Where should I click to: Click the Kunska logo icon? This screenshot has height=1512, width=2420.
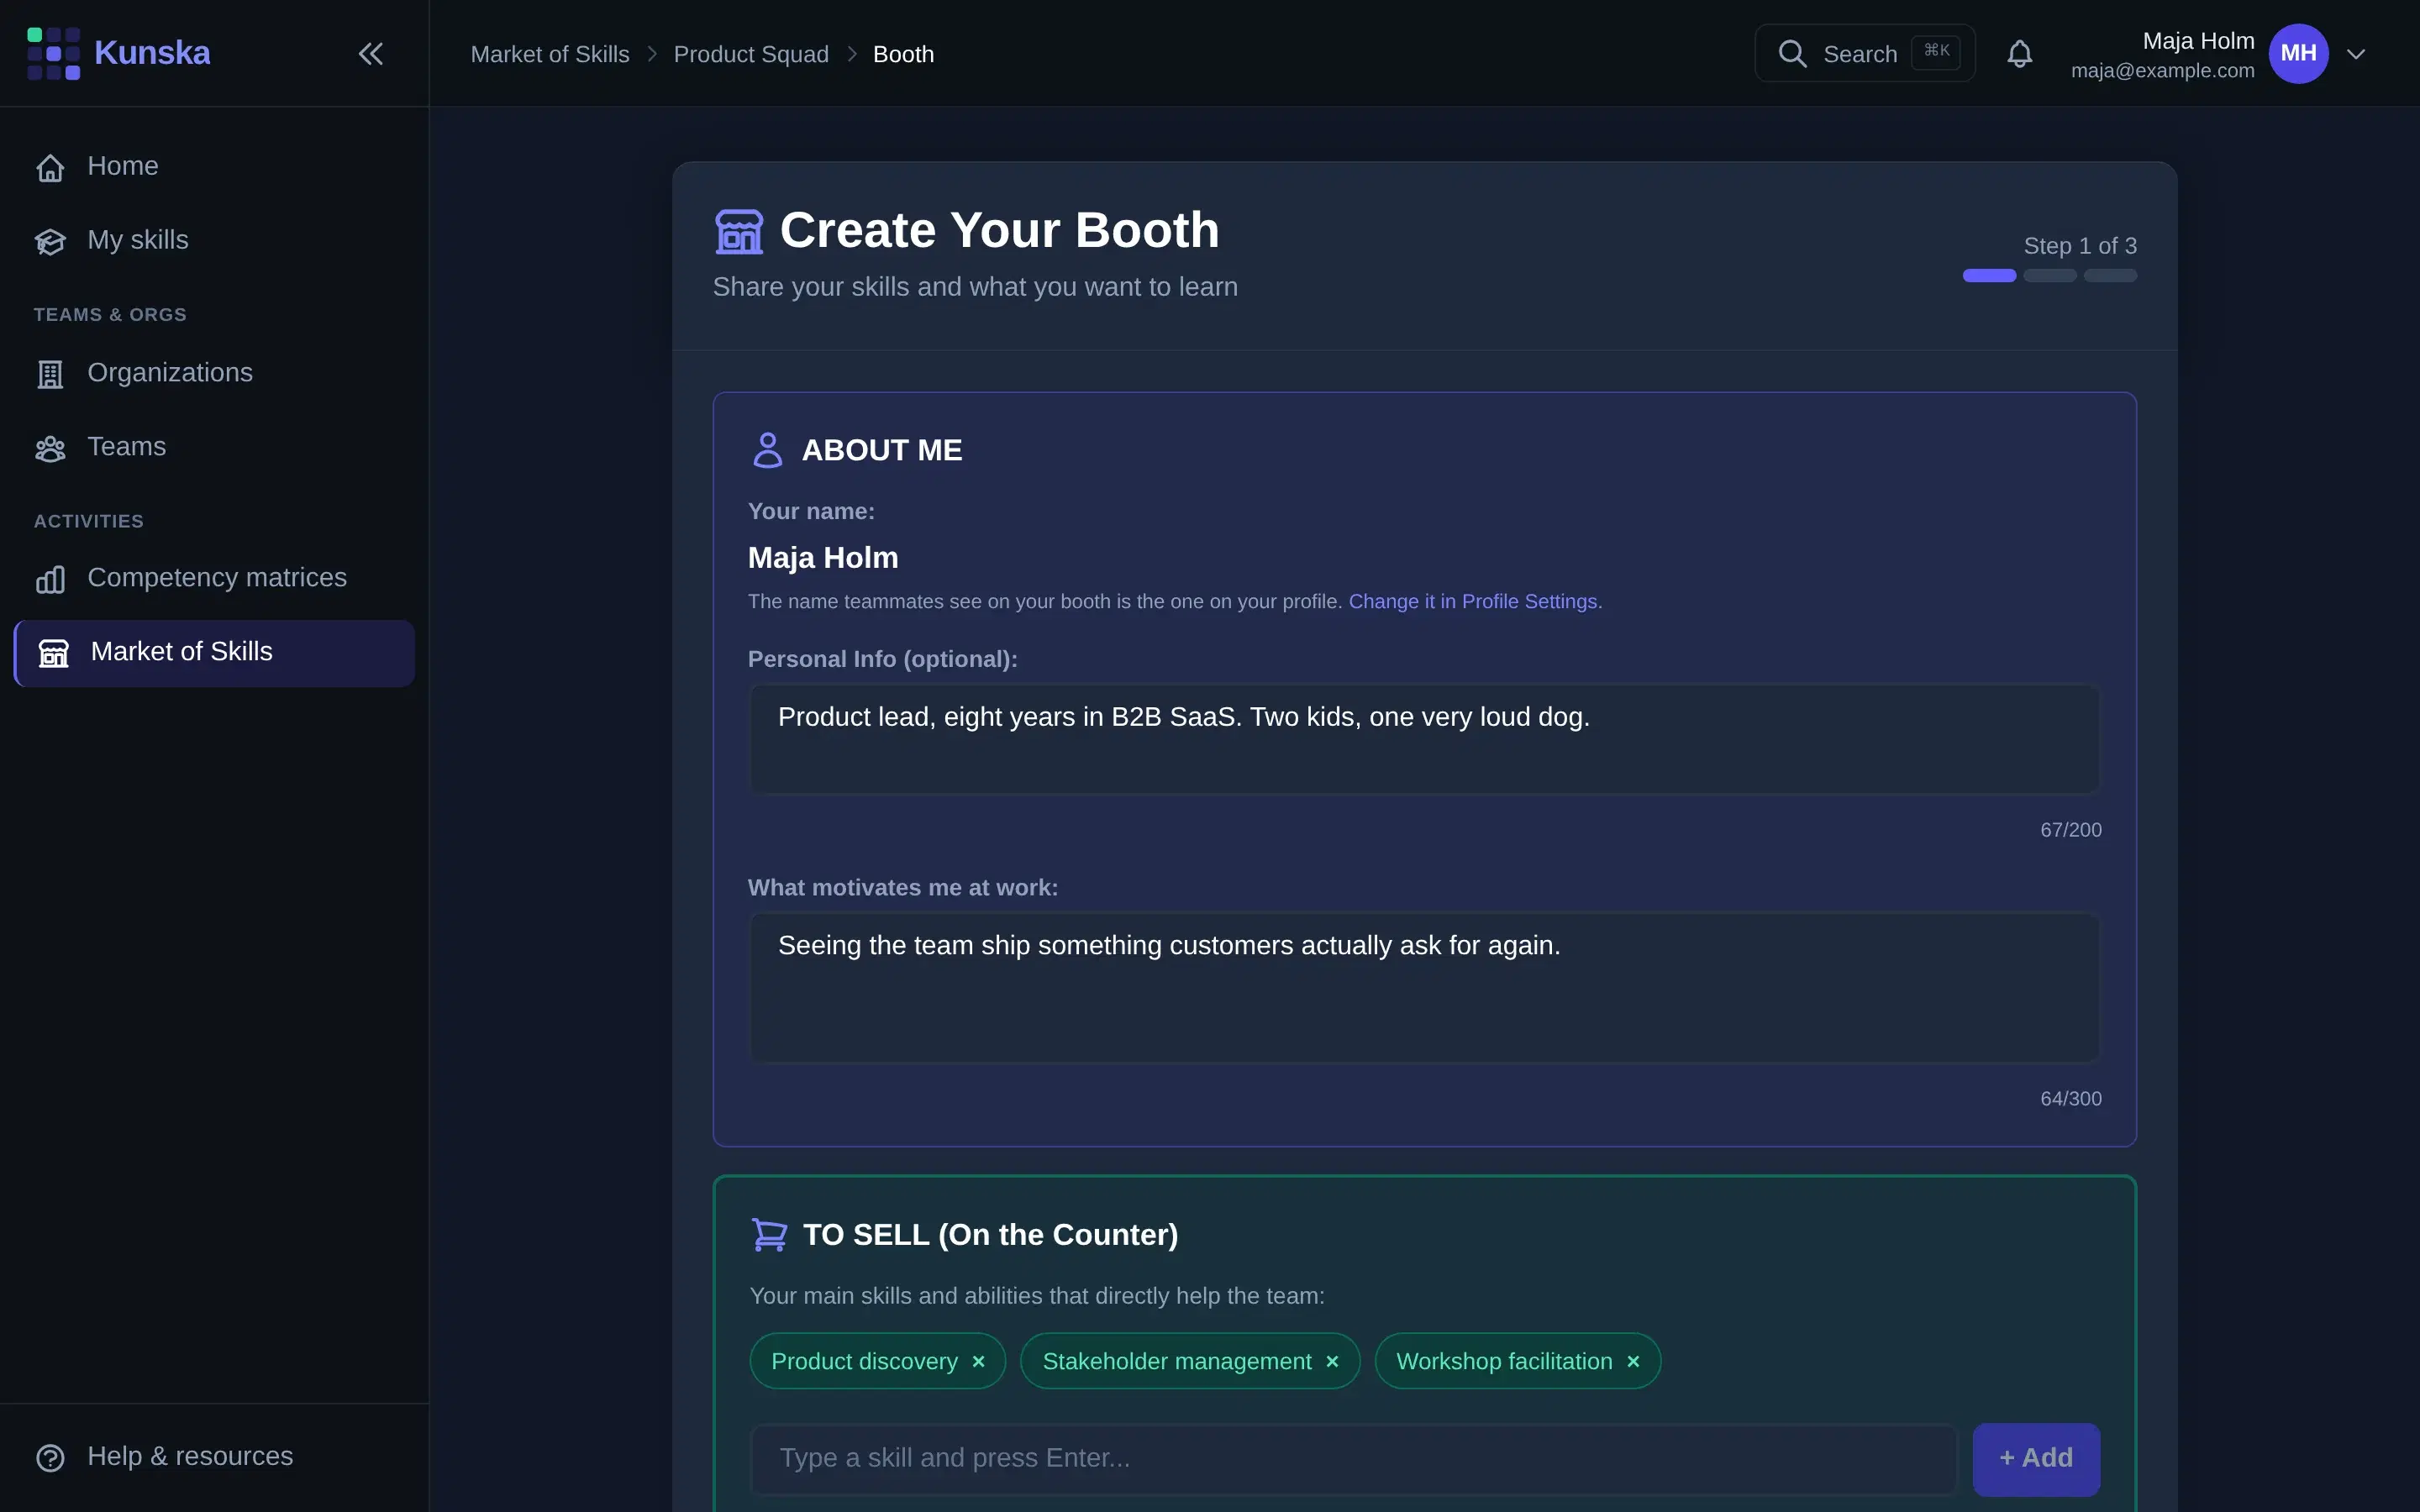point(53,53)
